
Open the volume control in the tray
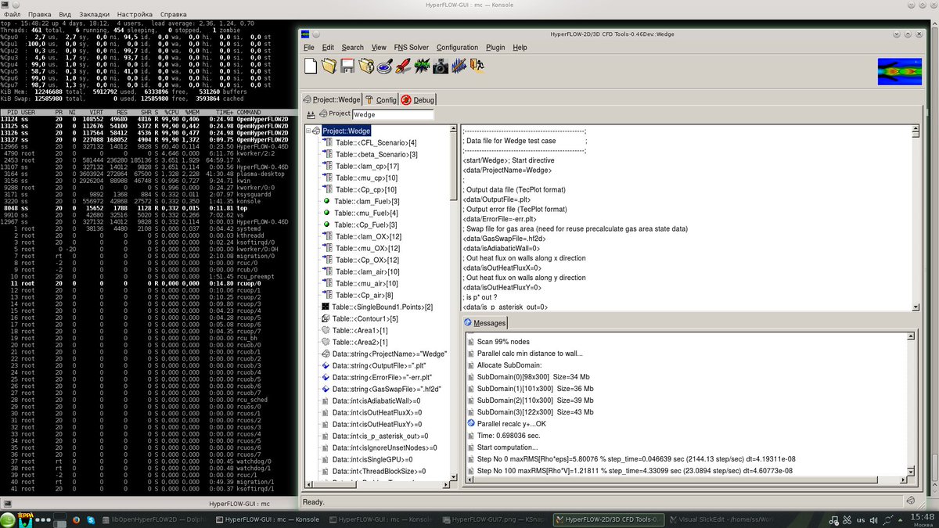872,519
